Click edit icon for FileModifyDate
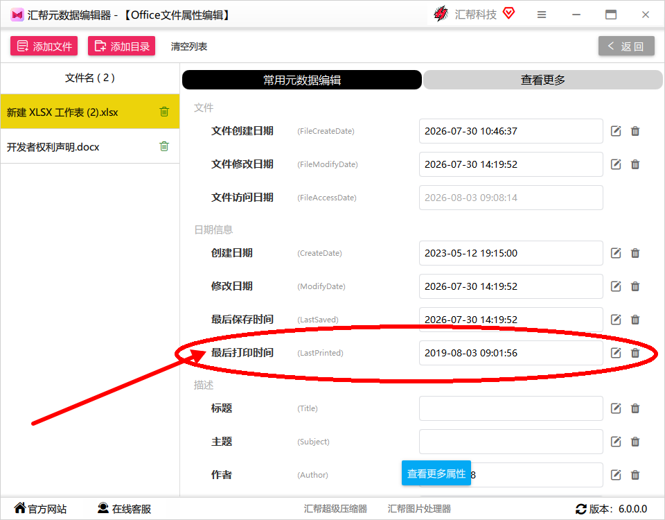The height and width of the screenshot is (520, 665). click(616, 164)
